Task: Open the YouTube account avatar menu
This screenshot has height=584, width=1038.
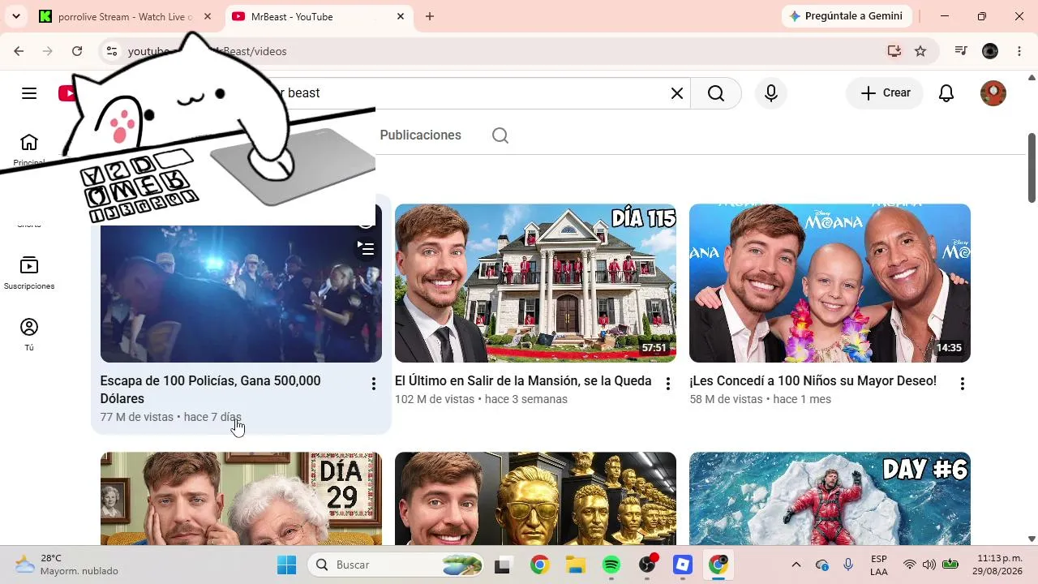Action: [993, 93]
